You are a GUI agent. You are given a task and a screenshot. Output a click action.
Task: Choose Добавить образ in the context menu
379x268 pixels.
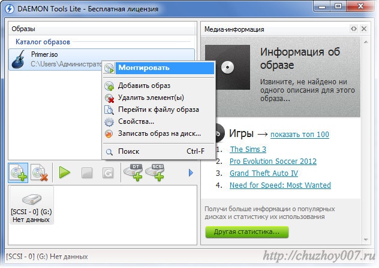pos(159,86)
